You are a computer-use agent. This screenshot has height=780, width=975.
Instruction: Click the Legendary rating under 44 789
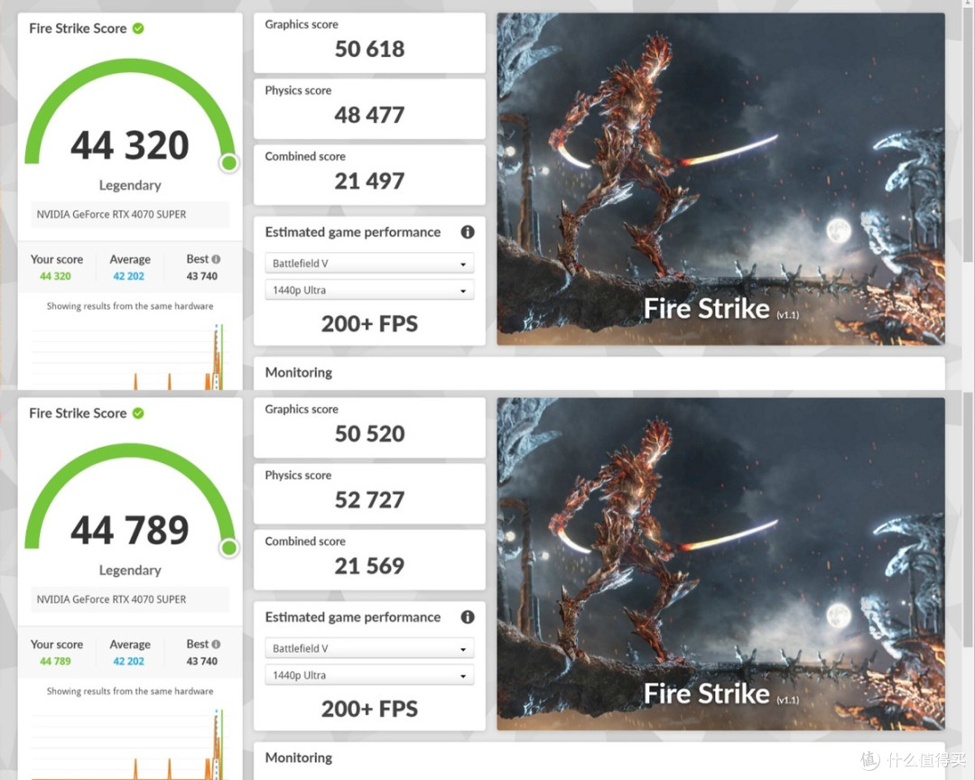click(130, 571)
